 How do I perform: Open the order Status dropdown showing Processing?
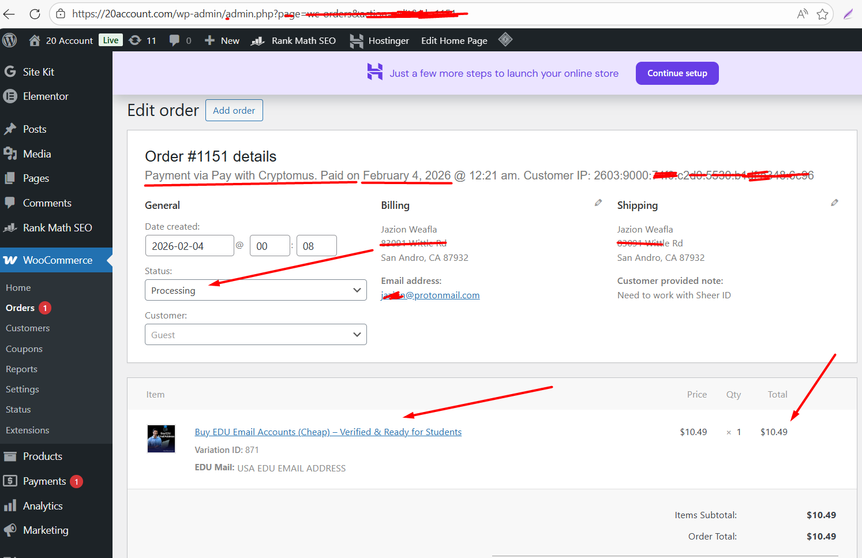tap(256, 290)
